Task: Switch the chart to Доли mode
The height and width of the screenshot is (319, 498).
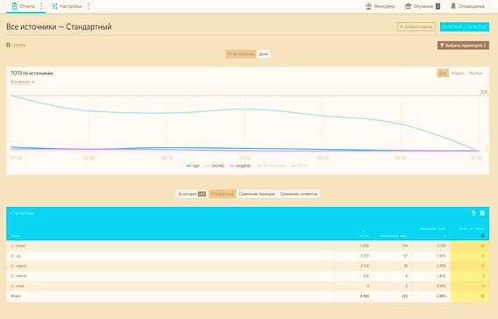Action: click(263, 54)
